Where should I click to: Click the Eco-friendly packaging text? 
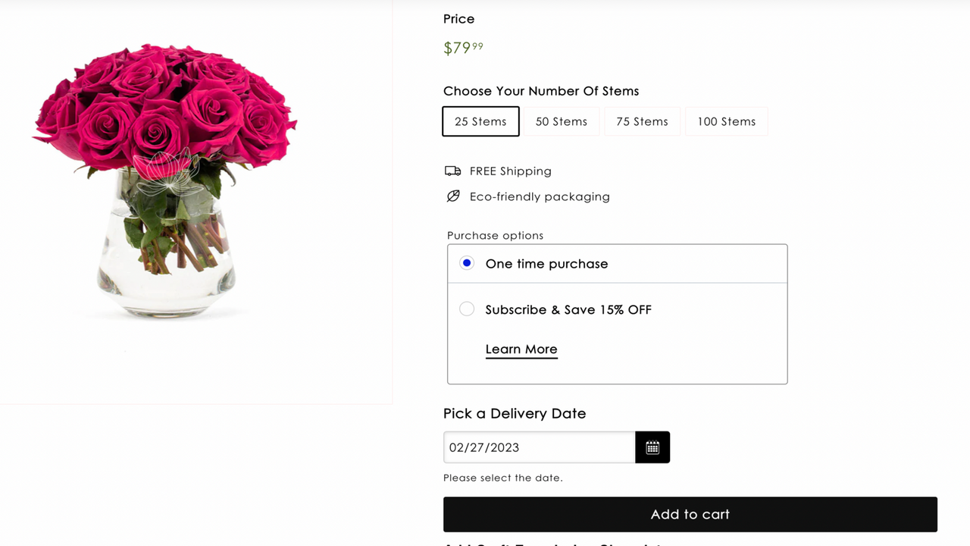(540, 196)
